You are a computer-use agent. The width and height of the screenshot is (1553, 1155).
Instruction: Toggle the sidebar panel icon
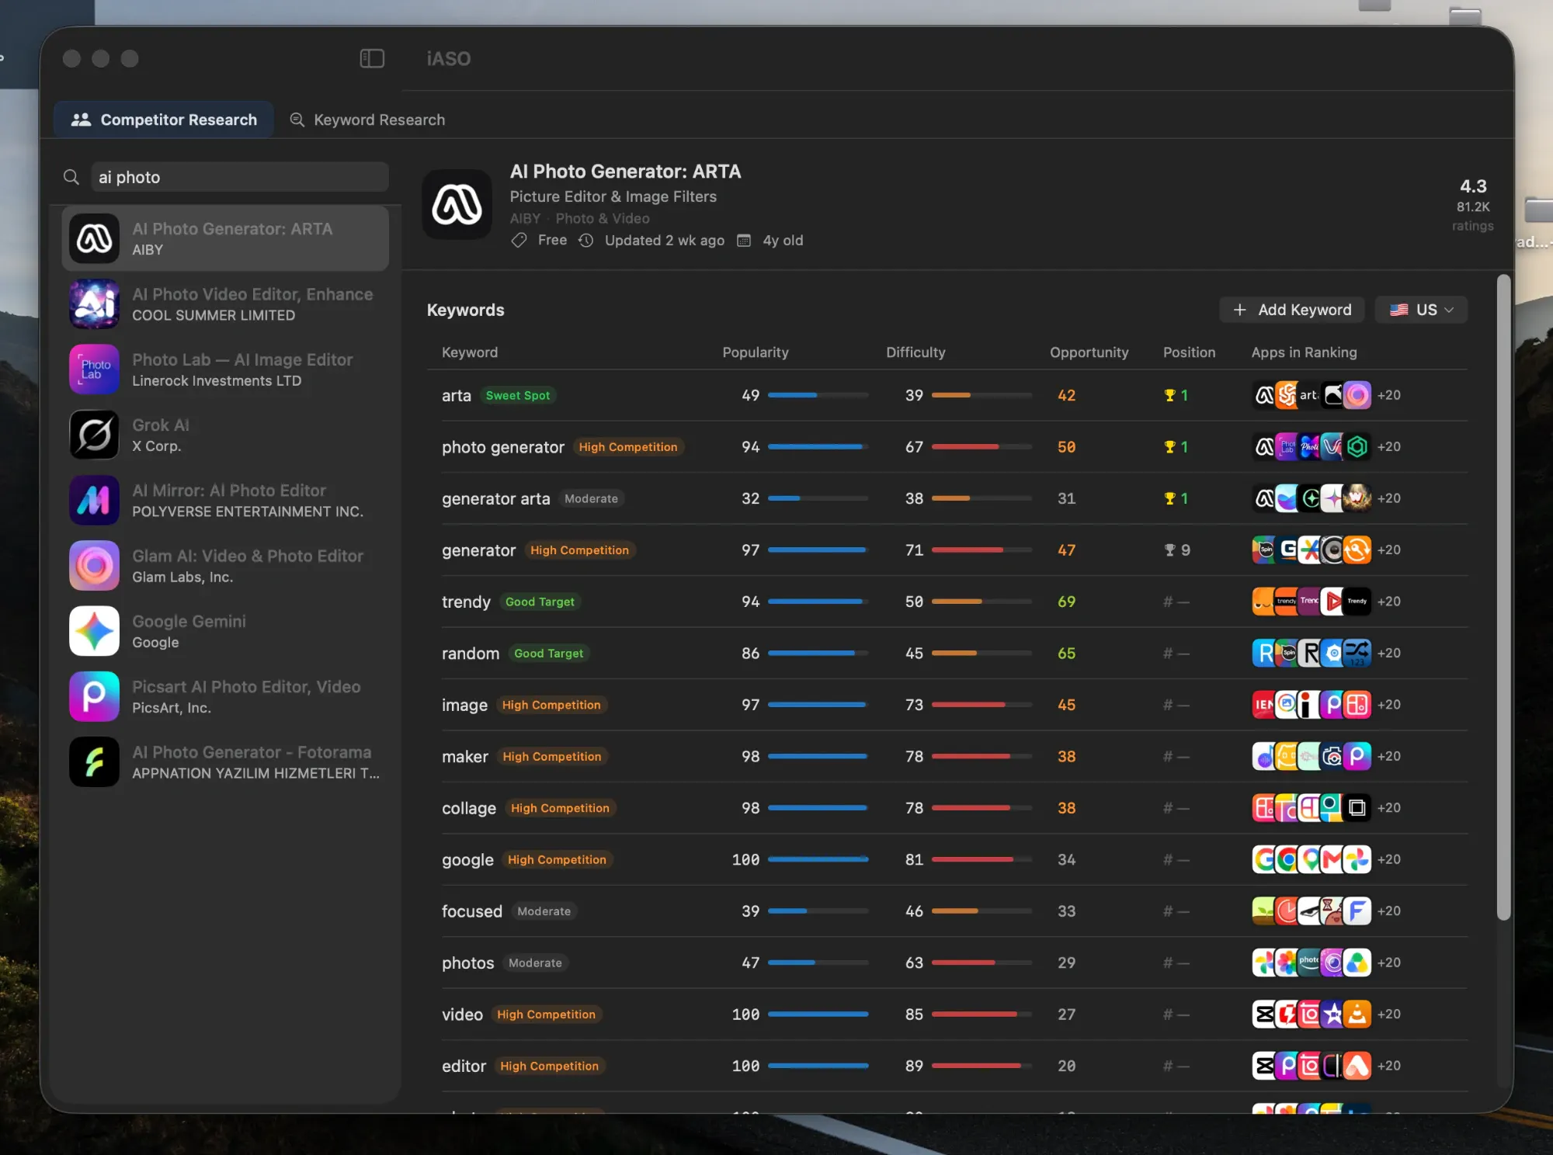click(372, 58)
